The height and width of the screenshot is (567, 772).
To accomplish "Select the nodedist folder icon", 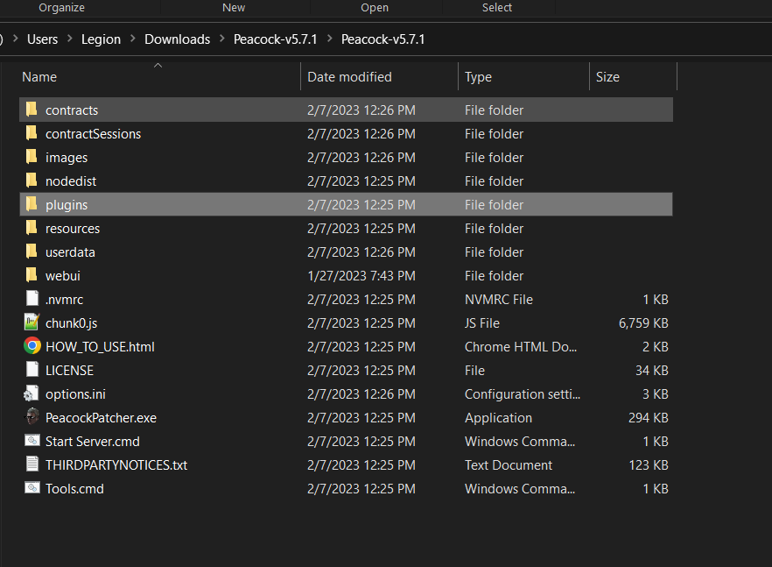I will (x=32, y=181).
